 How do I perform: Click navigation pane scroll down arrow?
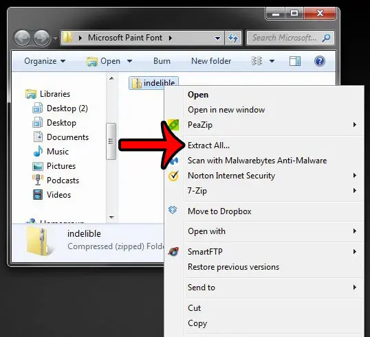(x=111, y=217)
